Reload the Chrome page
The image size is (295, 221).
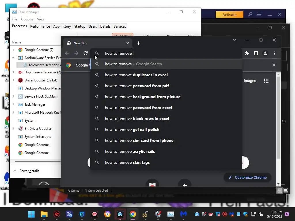pos(86,53)
